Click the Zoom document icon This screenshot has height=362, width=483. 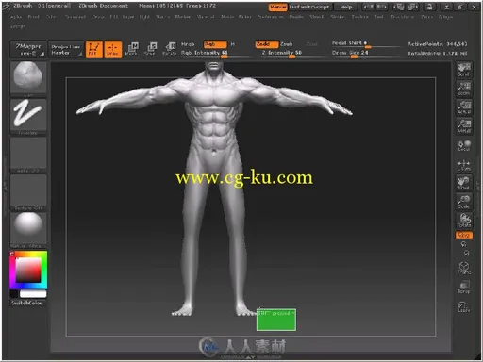[464, 89]
